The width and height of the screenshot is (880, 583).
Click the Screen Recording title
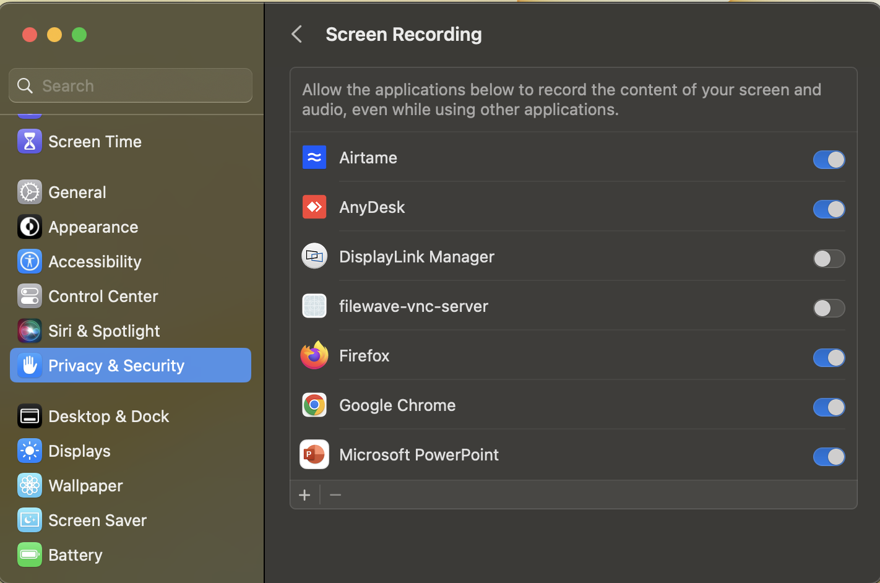click(403, 34)
